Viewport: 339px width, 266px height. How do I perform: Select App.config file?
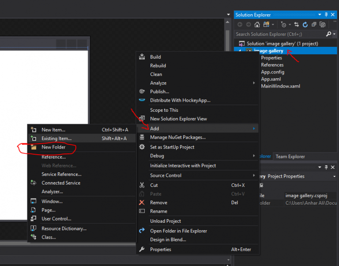pyautogui.click(x=272, y=72)
